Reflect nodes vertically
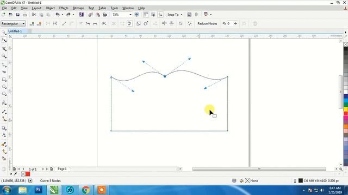The height and width of the screenshot is (195, 348). point(172,23)
